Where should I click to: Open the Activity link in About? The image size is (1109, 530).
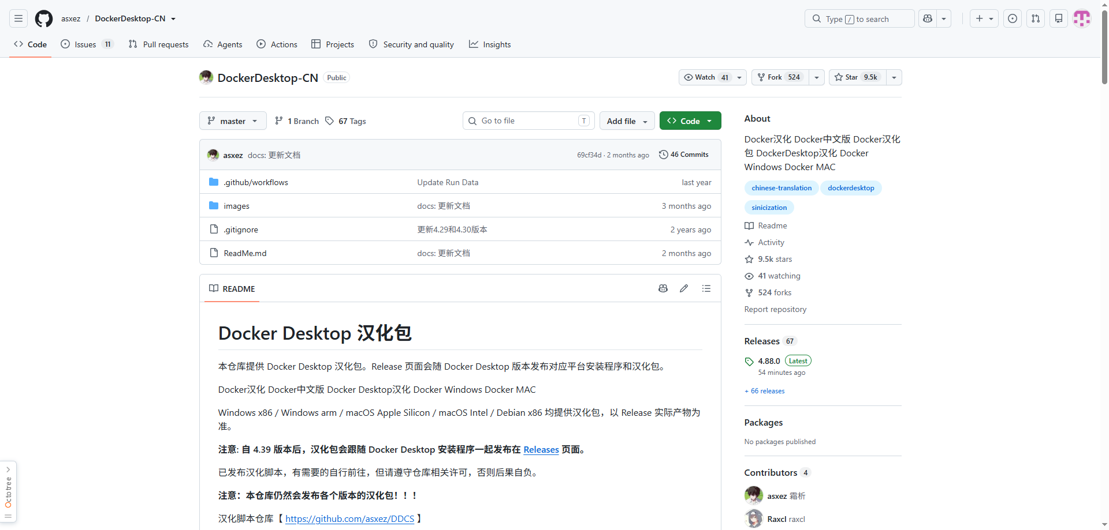765,242
